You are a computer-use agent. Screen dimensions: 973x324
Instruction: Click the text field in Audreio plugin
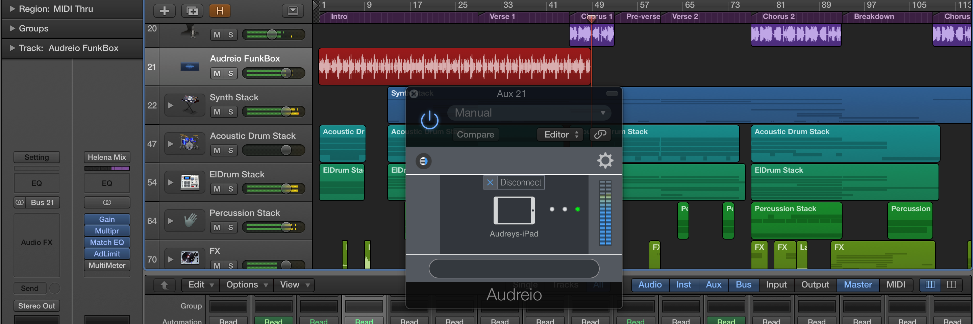(x=514, y=269)
